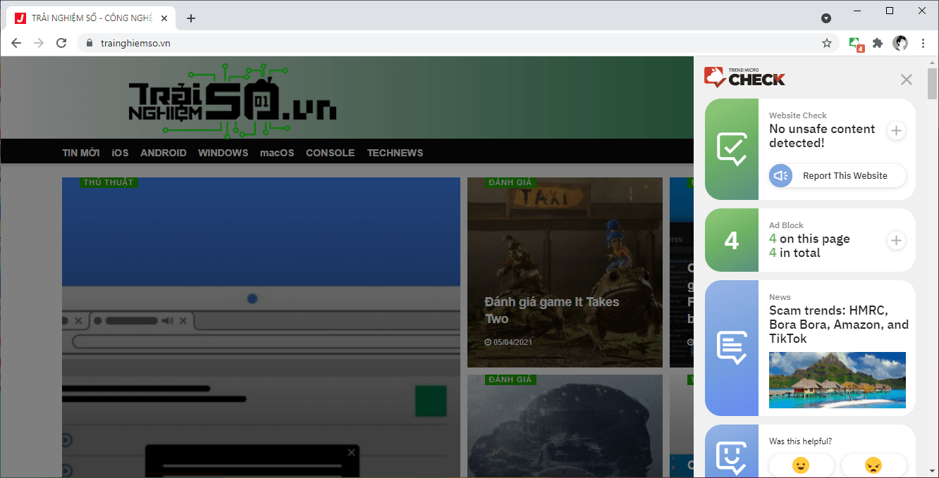
Task: Select the WINDOWS navigation menu item
Action: tap(223, 153)
